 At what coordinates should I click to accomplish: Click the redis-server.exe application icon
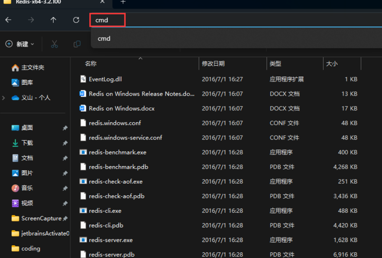click(x=83, y=240)
